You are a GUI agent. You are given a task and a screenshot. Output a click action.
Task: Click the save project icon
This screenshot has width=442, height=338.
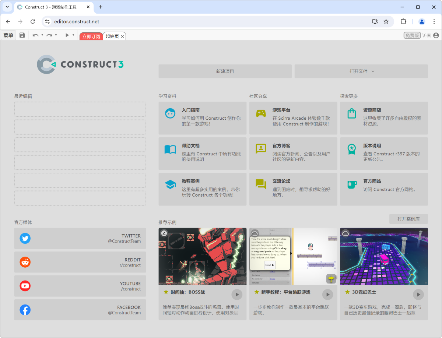pyautogui.click(x=22, y=35)
